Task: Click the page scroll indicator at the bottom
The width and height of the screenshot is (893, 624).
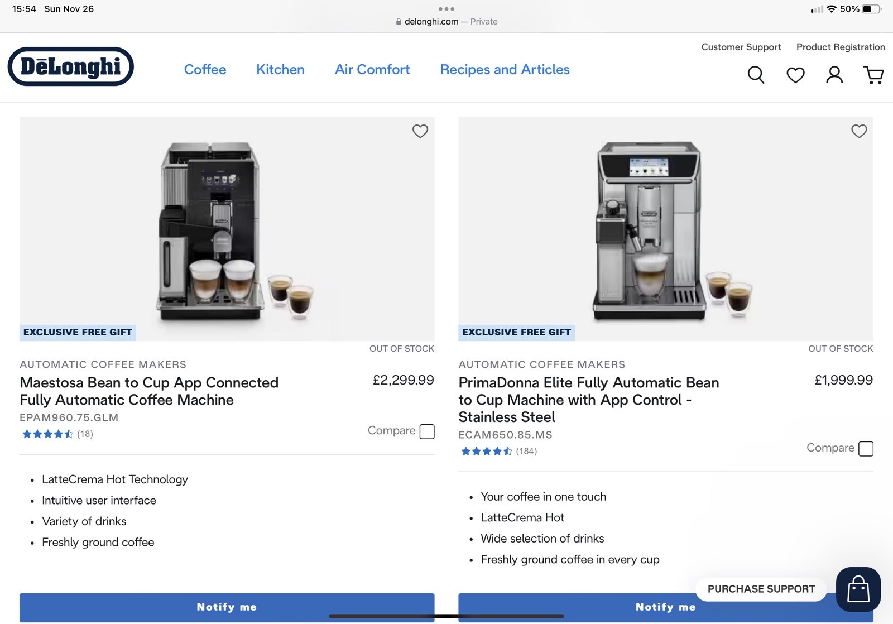Action: pos(446,616)
